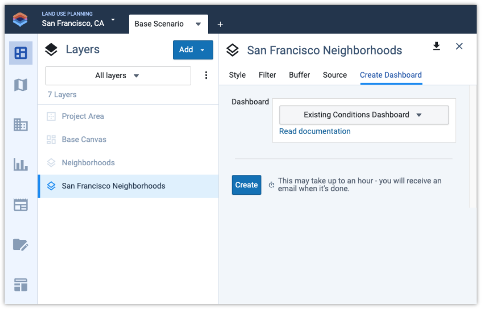Click the 7 Layers count text

62,95
